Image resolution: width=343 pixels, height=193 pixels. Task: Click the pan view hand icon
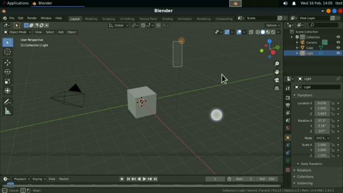click(277, 72)
